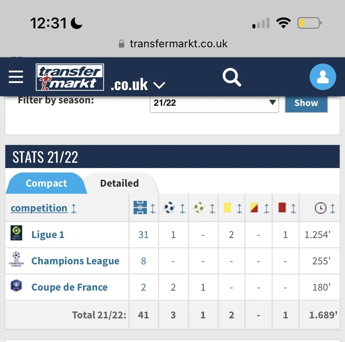
Task: Sort table by competition header
Action: click(x=39, y=208)
